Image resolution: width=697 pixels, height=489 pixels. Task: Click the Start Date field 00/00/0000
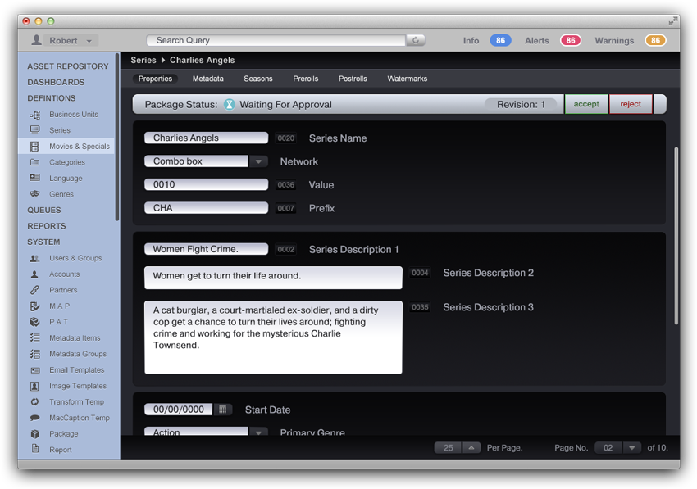[x=179, y=410]
